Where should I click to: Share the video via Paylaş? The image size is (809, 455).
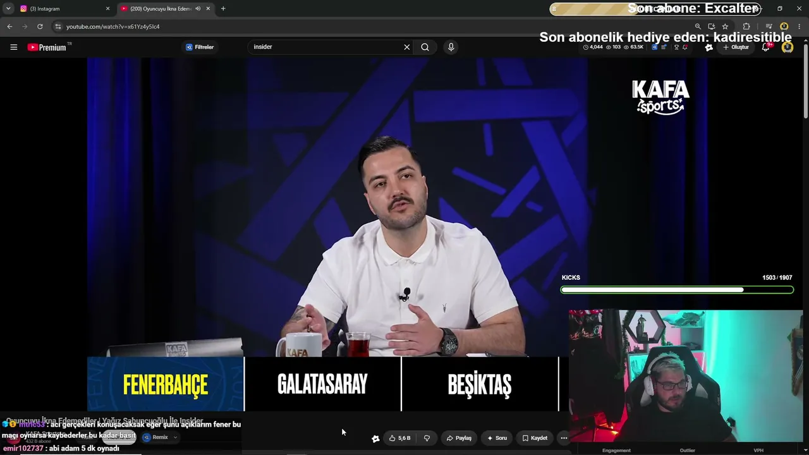(459, 438)
